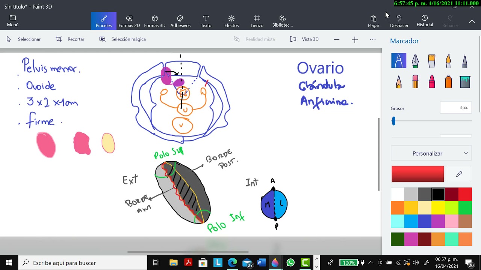The height and width of the screenshot is (270, 481).
Task: Select the Calligraphy pen brush
Action: pyautogui.click(x=415, y=60)
